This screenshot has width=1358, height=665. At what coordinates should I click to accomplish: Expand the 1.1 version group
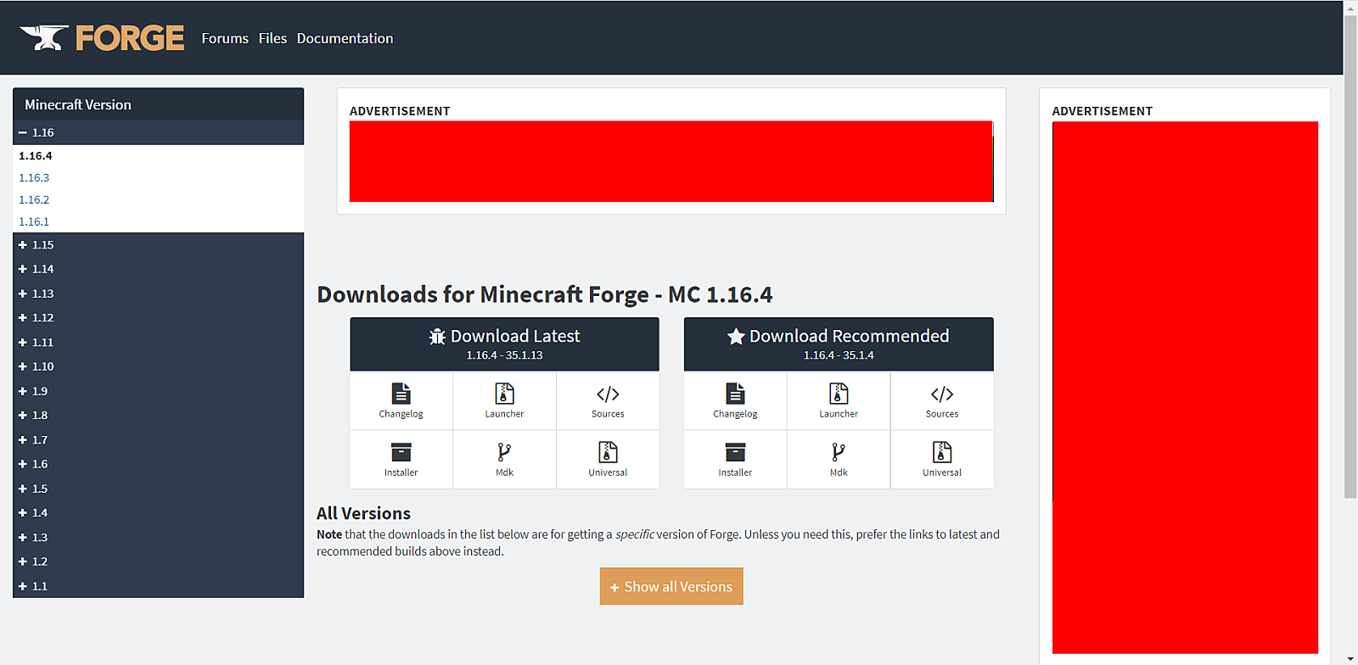pos(158,586)
